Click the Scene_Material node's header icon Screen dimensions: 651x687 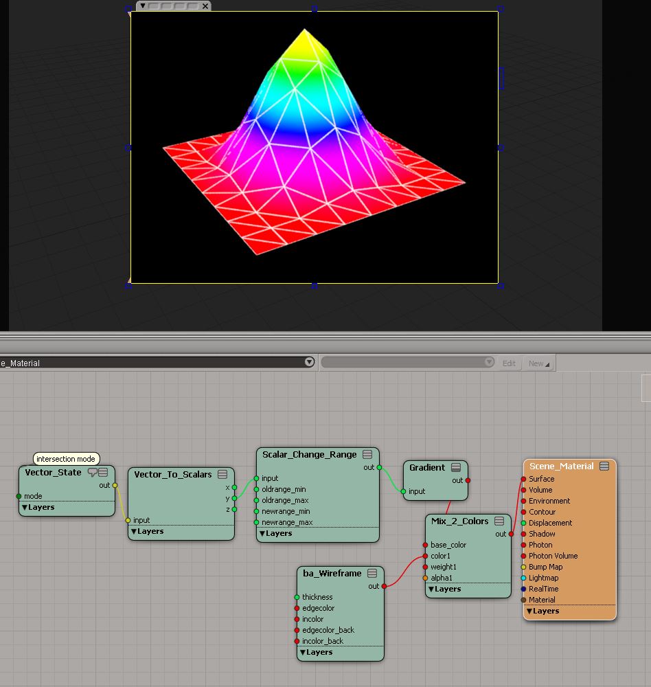[604, 466]
